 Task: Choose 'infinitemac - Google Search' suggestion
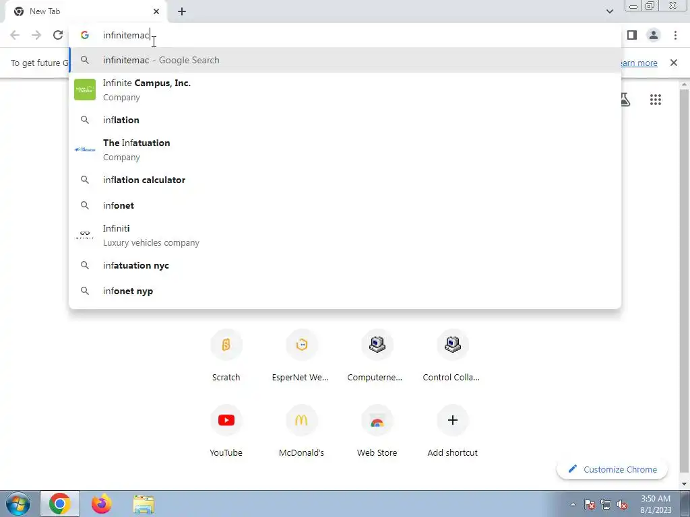(x=345, y=60)
